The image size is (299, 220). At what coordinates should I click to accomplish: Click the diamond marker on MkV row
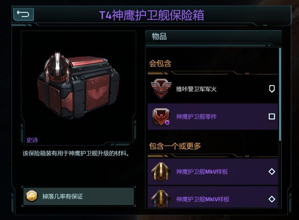tap(272, 171)
